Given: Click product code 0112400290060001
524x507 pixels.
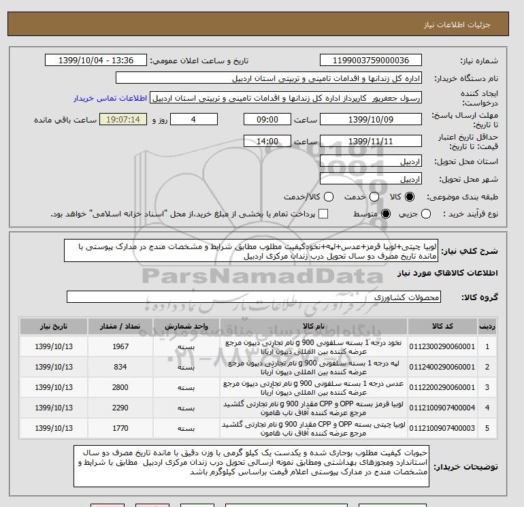Looking at the screenshot, I should tap(442, 367).
